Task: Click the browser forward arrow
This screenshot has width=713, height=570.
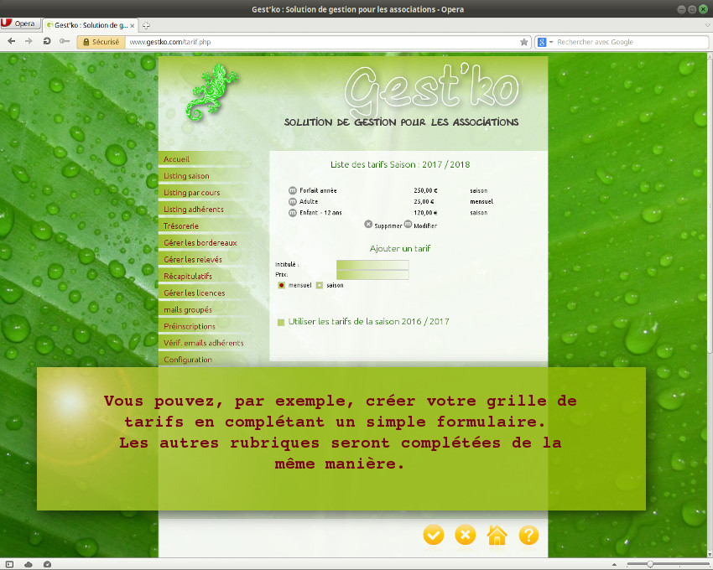Action: coord(29,41)
